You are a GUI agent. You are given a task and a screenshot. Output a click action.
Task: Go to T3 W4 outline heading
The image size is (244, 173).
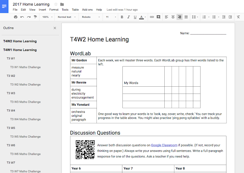tap(11, 111)
